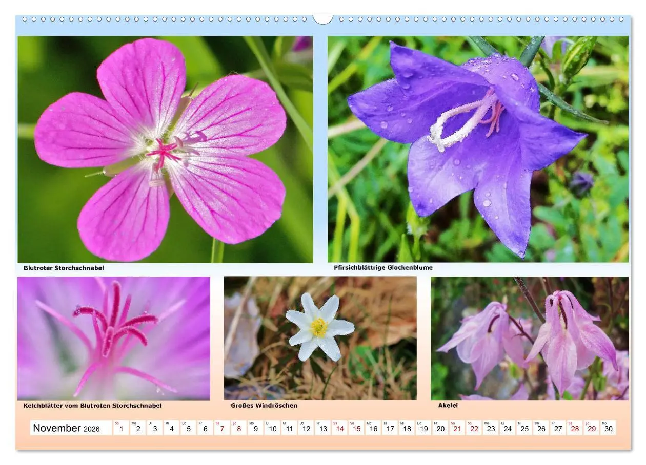Click the white Großes Windröschen photo
This screenshot has width=646, height=465.
tap(320, 339)
